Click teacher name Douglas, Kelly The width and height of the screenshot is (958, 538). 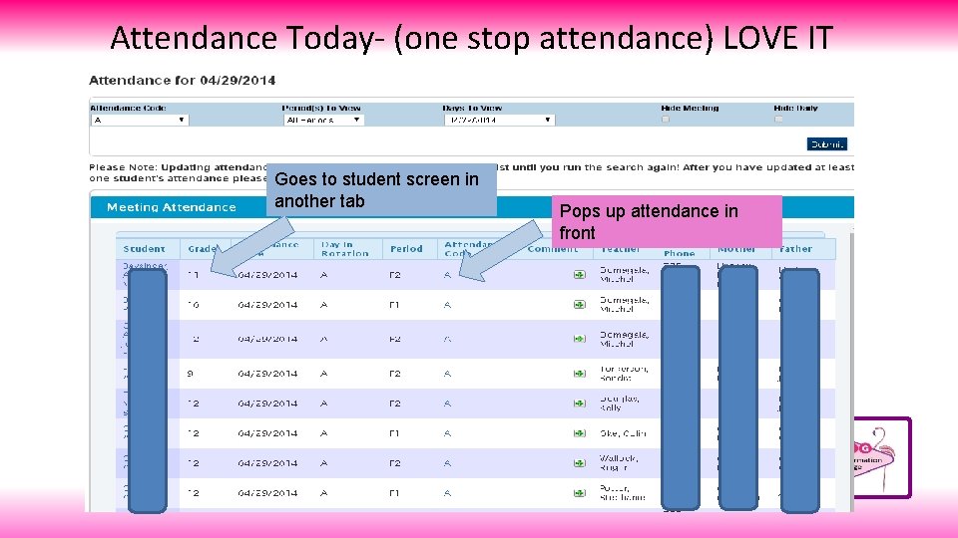tap(620, 403)
